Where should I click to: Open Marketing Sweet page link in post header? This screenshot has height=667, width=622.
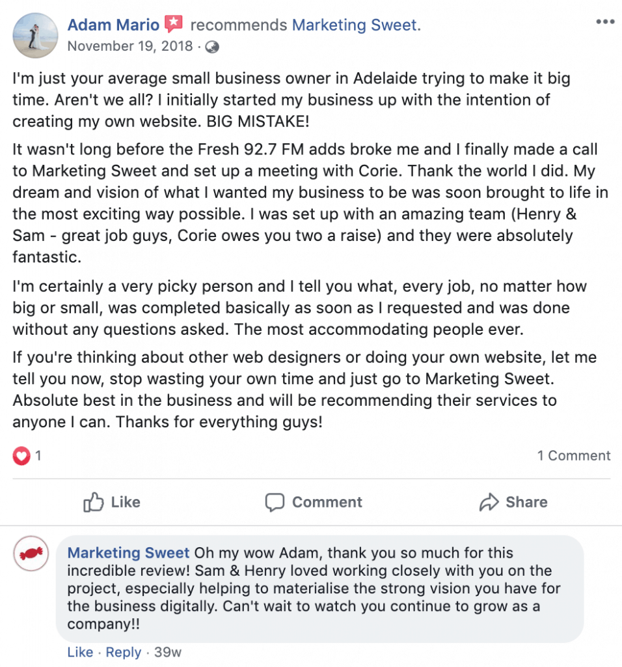pos(354,25)
